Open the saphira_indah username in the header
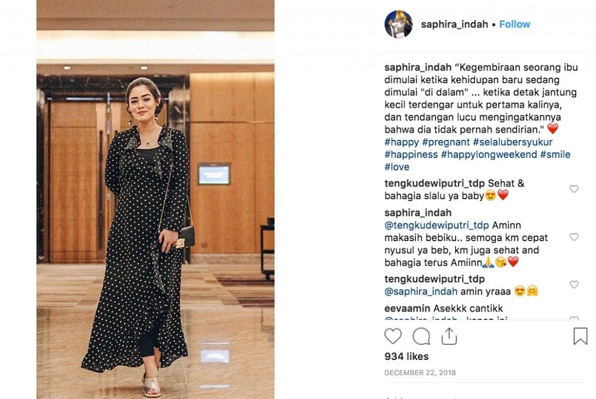This screenshot has width=596, height=399. tap(454, 24)
